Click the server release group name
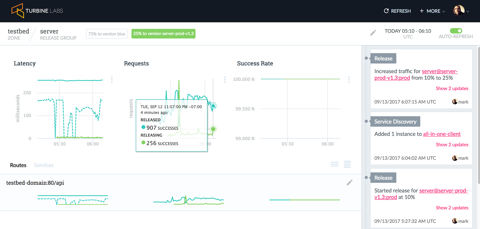 (x=49, y=31)
